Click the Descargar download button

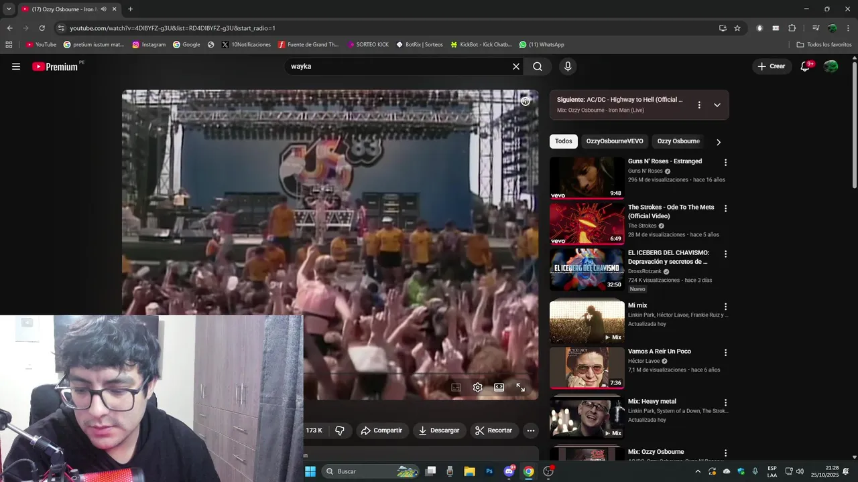tap(439, 430)
